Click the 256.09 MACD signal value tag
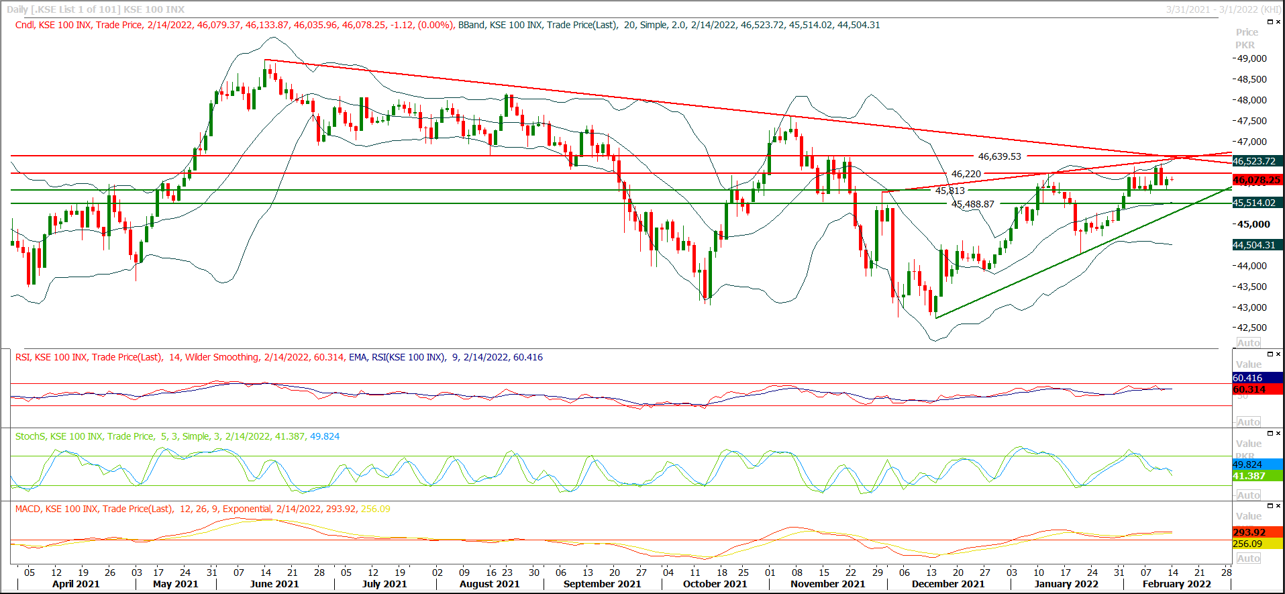 pyautogui.click(x=1257, y=544)
